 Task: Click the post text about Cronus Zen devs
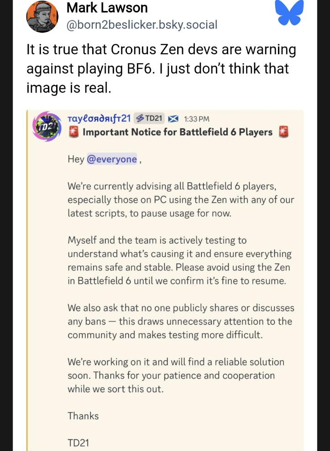click(x=161, y=68)
